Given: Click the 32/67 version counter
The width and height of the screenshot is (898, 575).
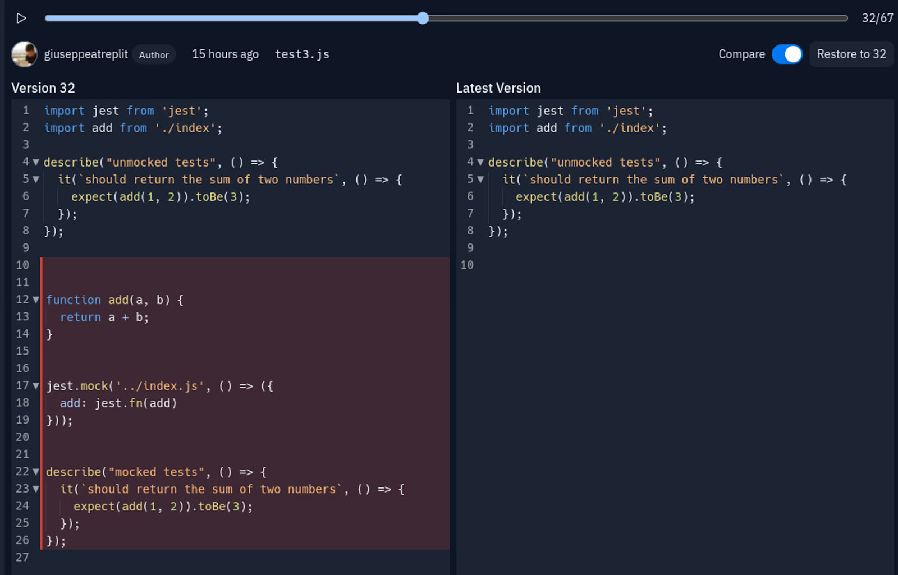Looking at the screenshot, I should tap(878, 18).
